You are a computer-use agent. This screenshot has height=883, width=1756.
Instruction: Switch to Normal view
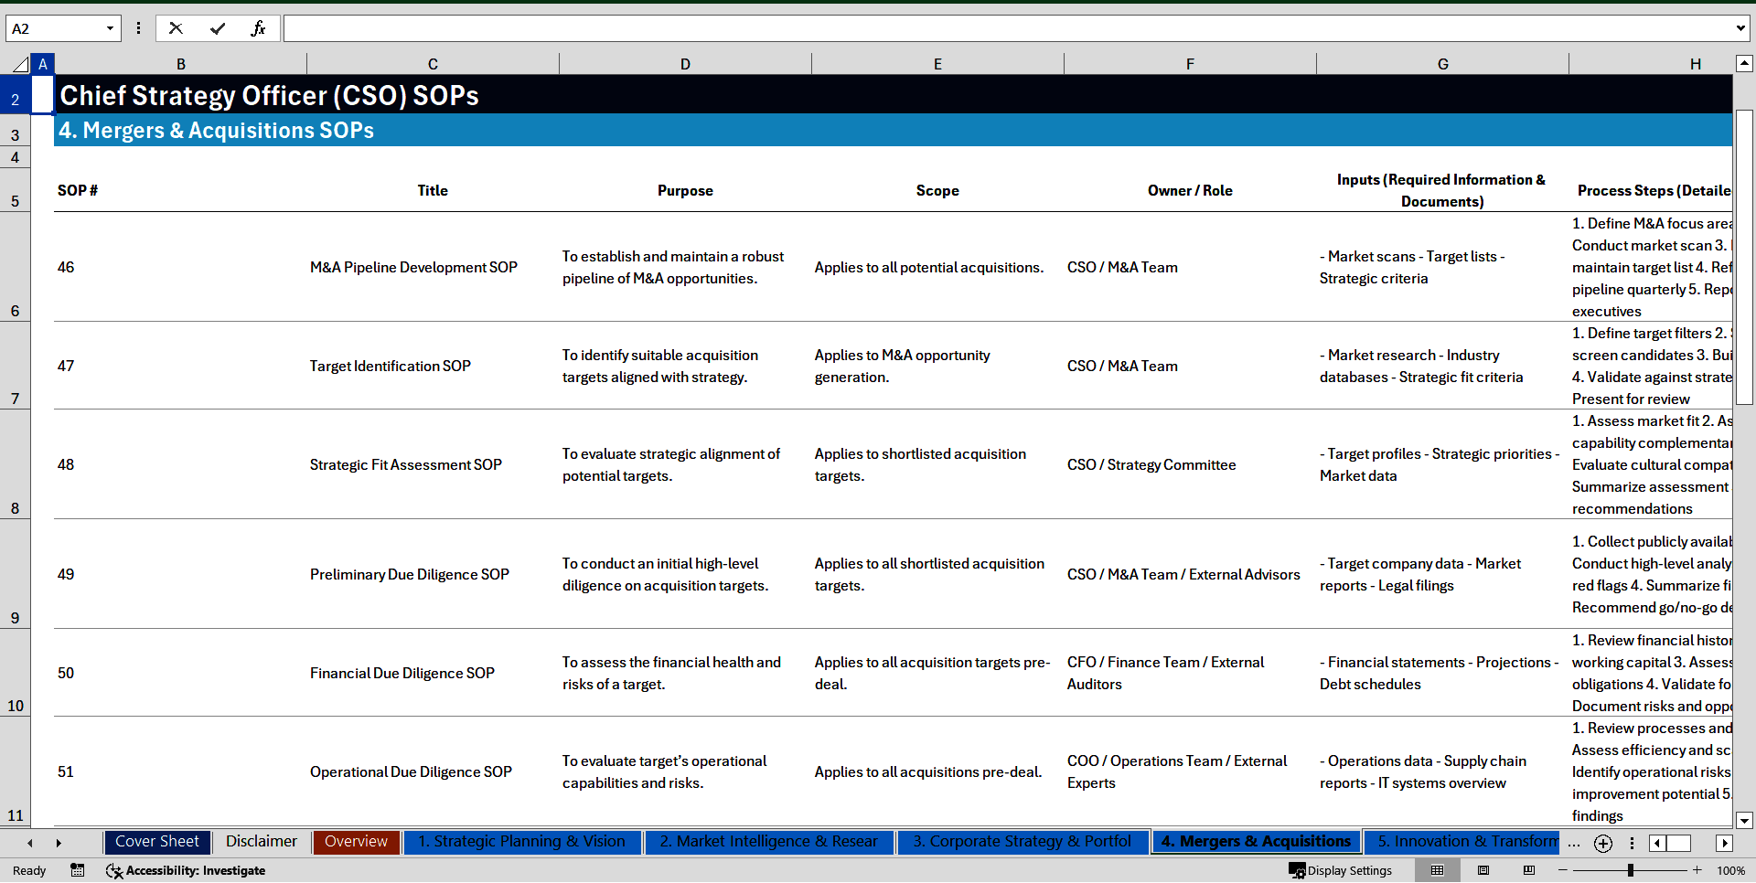[x=1437, y=870]
